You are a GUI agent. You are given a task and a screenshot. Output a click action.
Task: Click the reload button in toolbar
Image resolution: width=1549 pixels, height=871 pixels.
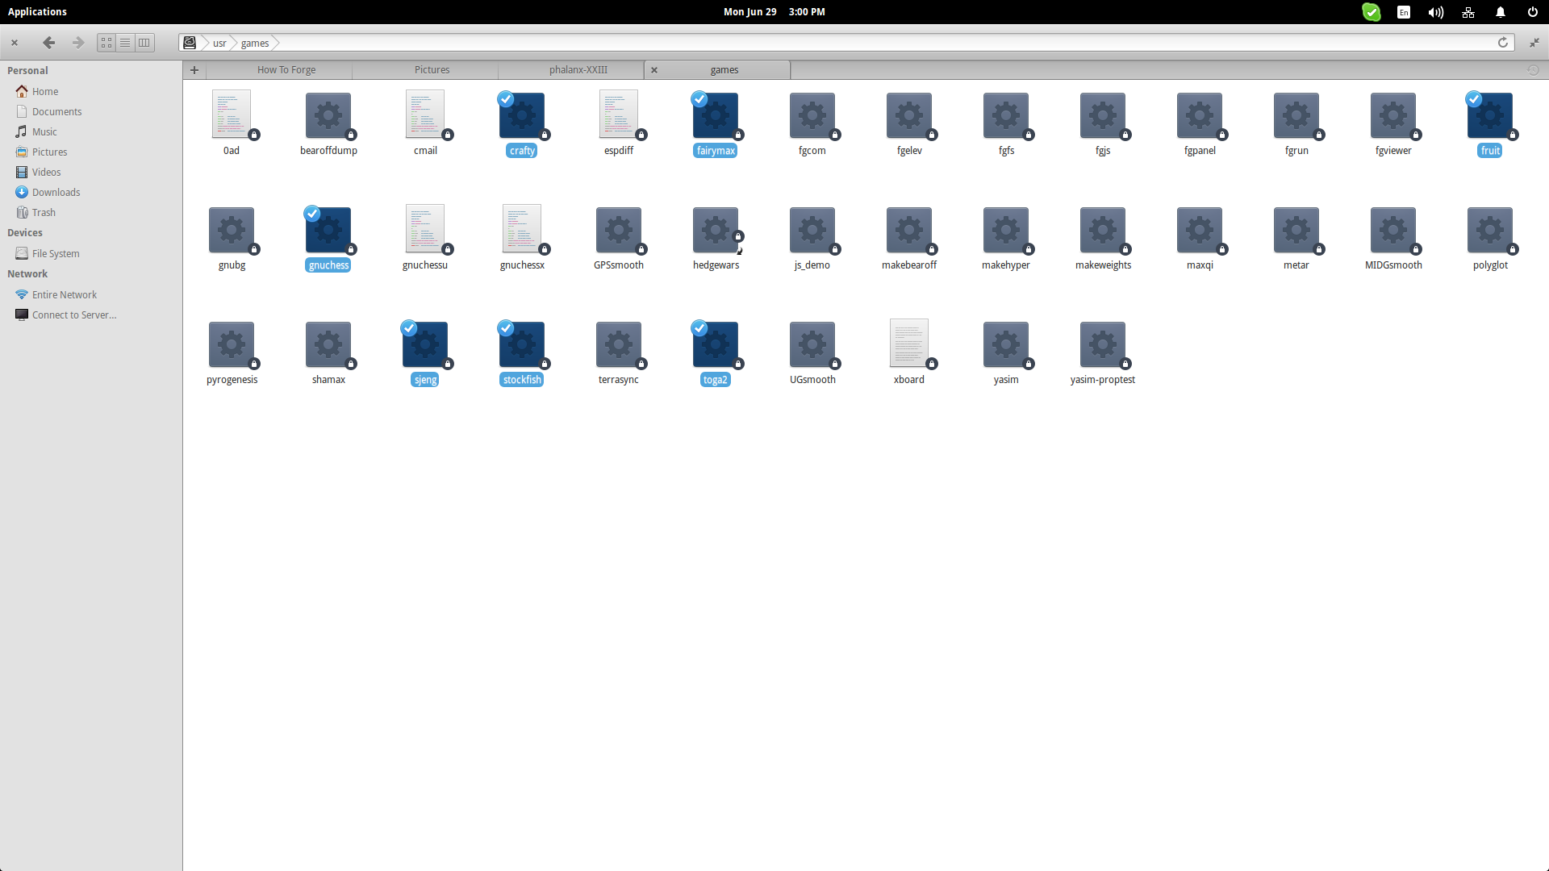[1503, 43]
